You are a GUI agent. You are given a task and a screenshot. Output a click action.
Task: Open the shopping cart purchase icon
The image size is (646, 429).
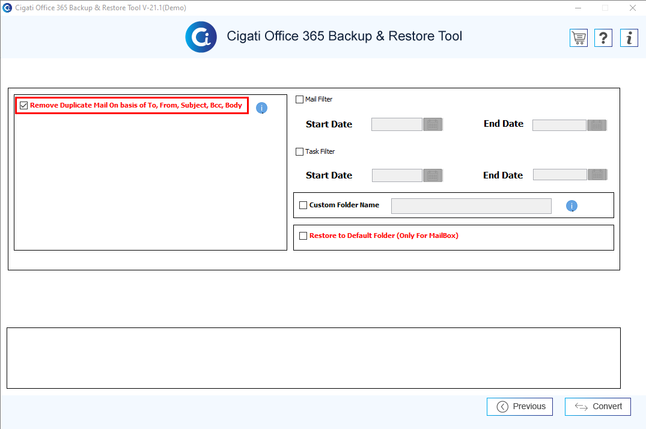point(579,38)
